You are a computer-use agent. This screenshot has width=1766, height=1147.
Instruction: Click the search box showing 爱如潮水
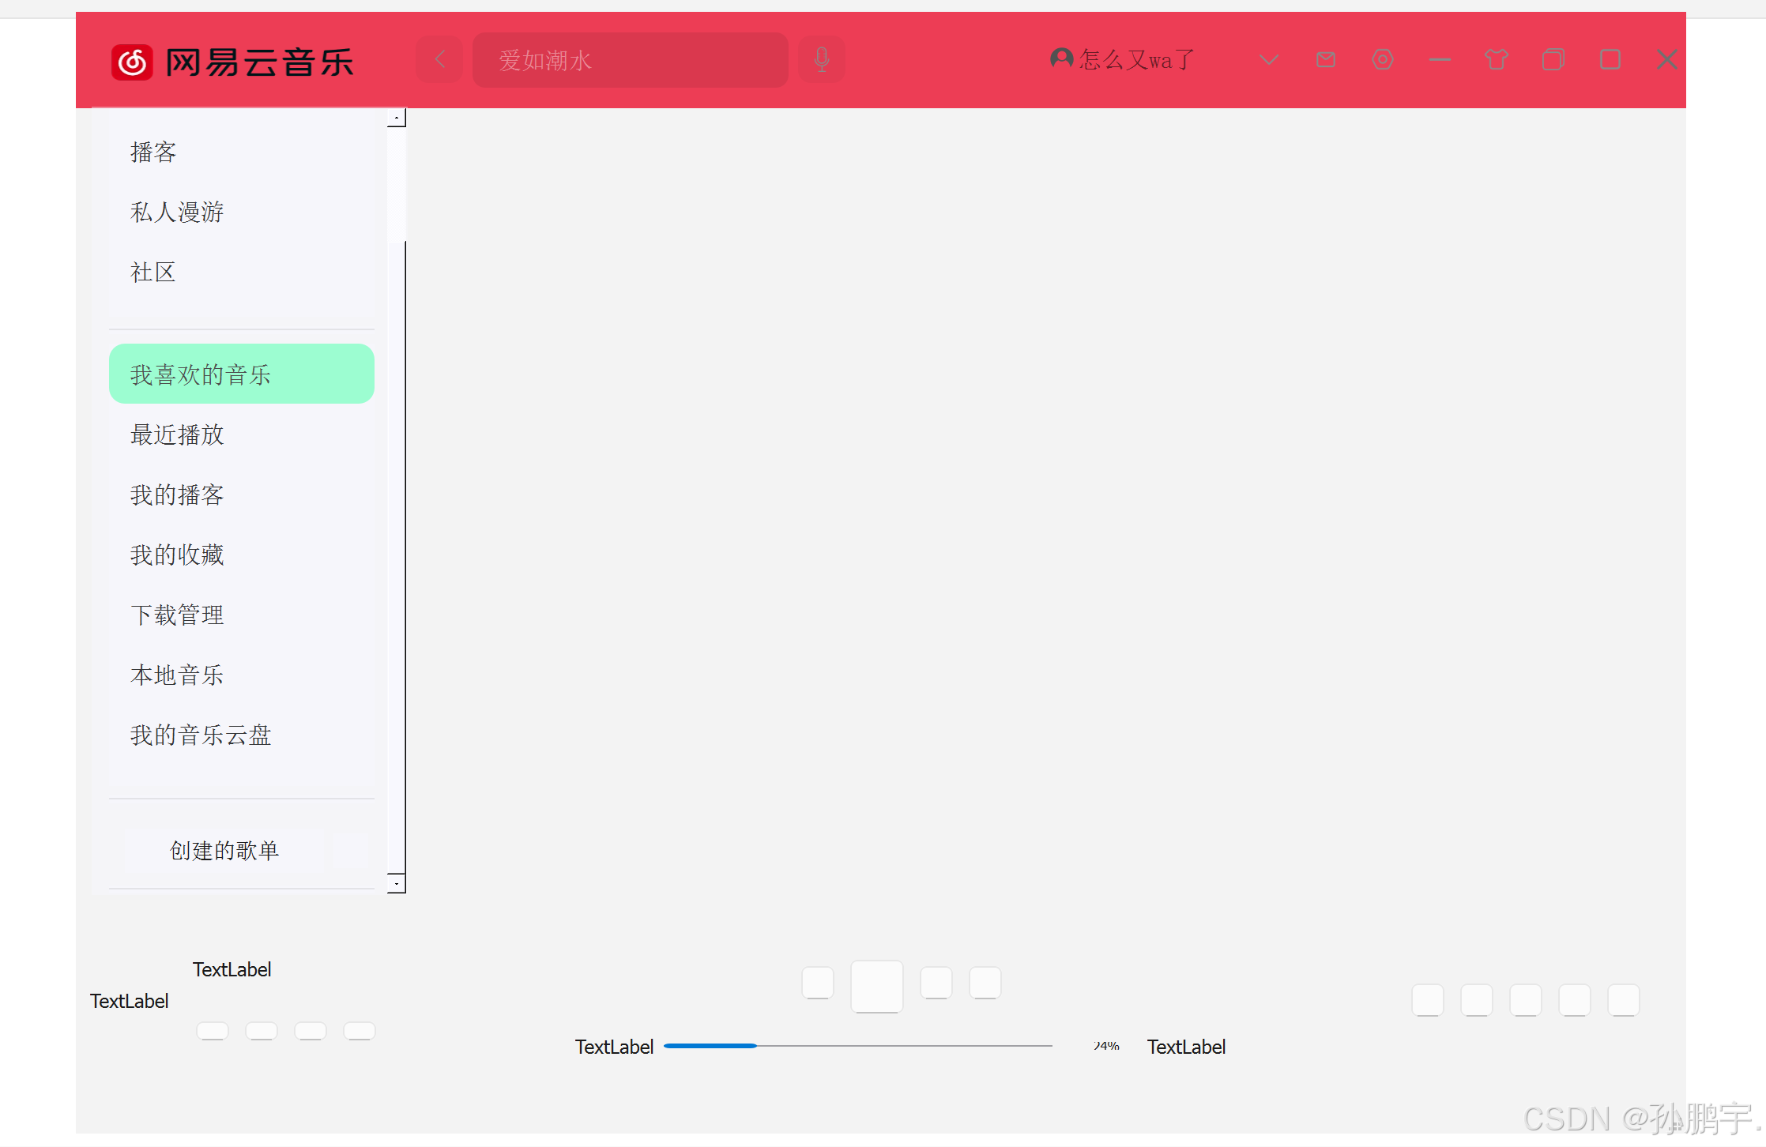630,60
